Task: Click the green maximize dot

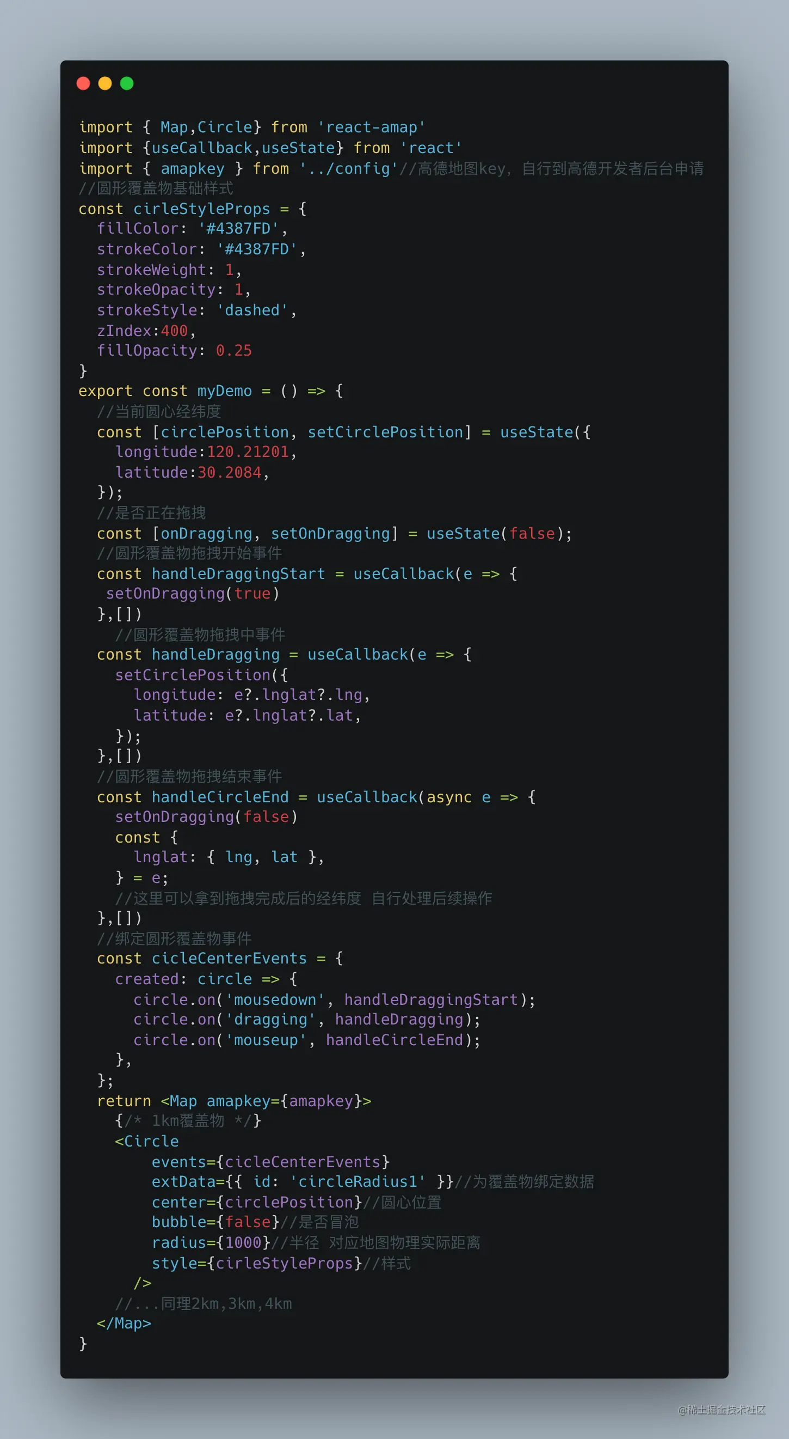Action: [127, 83]
